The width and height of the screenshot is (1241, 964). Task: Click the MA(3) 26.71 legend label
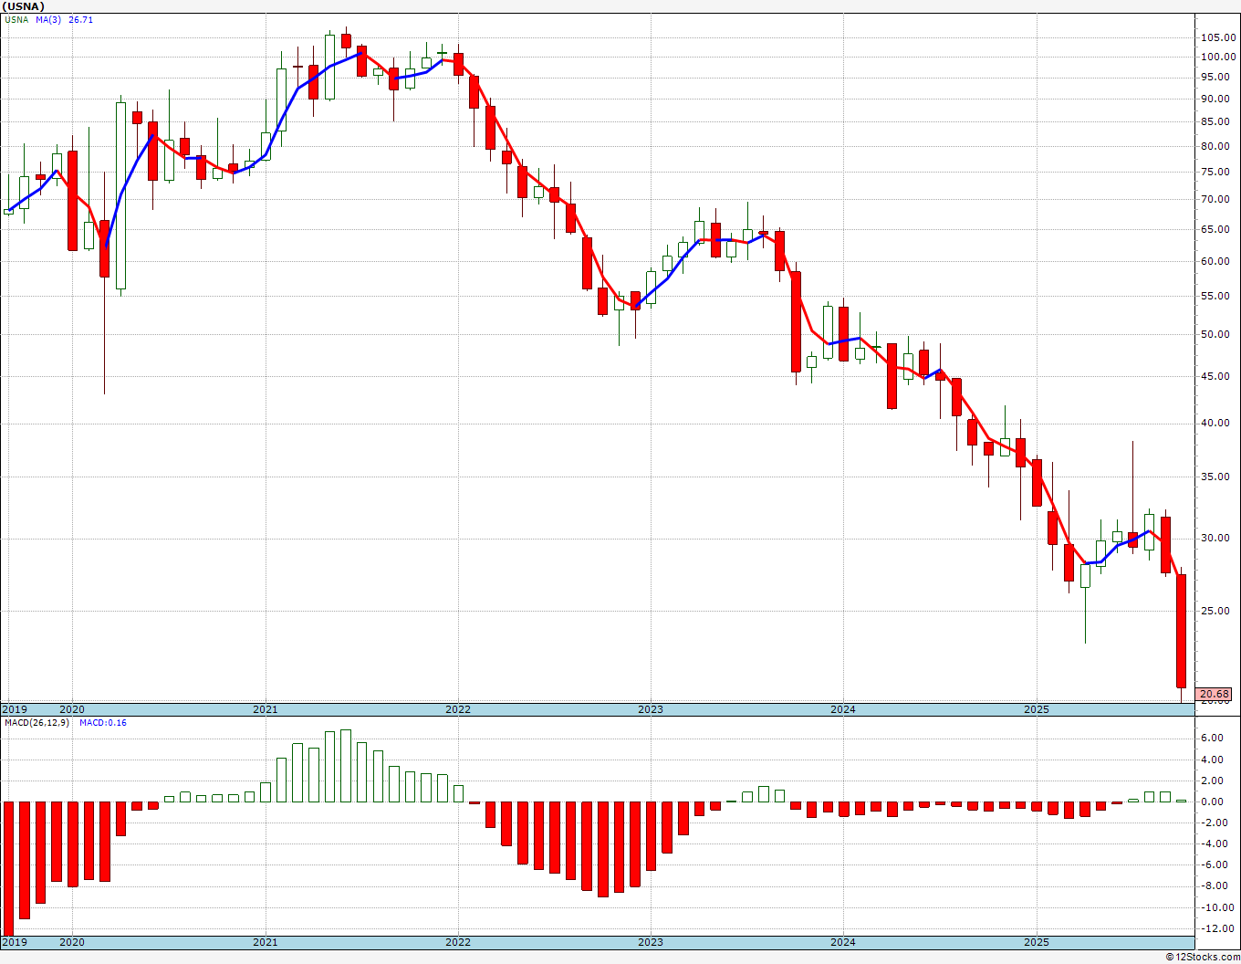[x=65, y=19]
